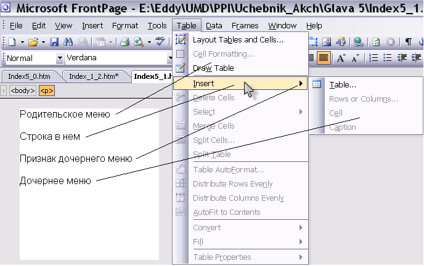Image resolution: width=424 pixels, height=266 pixels.
Task: Expand the Fill submenu
Action: pos(240,242)
